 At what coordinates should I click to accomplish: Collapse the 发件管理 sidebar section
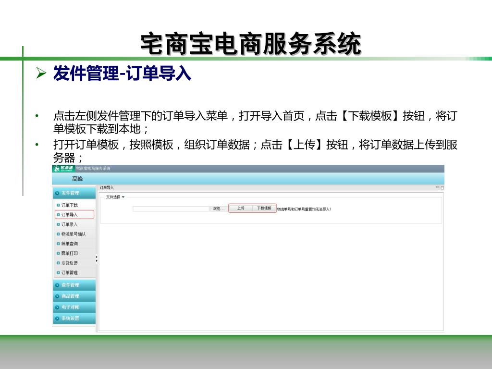click(74, 193)
